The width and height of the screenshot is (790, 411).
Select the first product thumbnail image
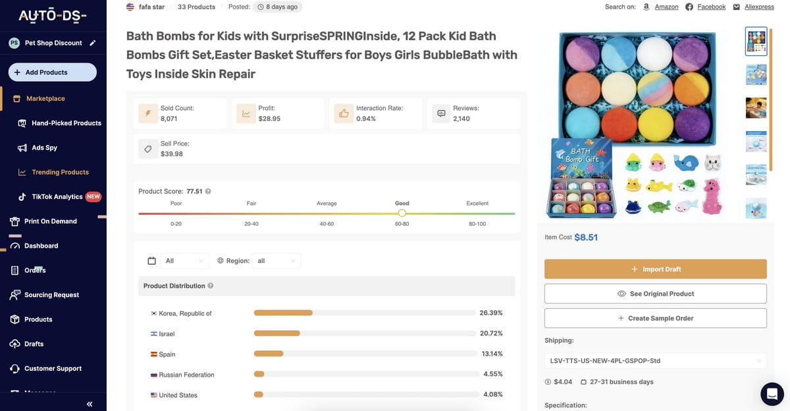coord(756,41)
